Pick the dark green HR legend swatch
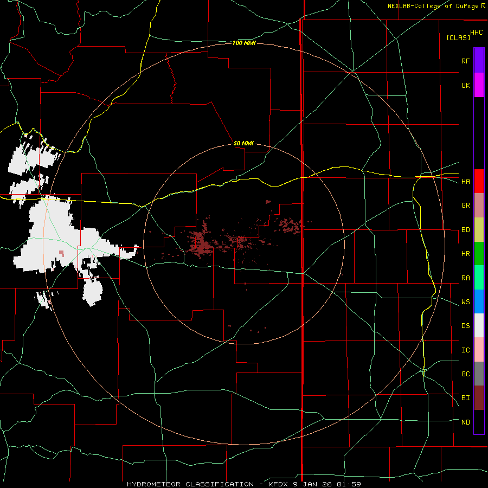The height and width of the screenshot is (488, 488). pos(479,254)
